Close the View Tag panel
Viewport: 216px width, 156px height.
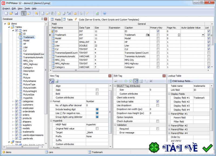(x=110, y=76)
